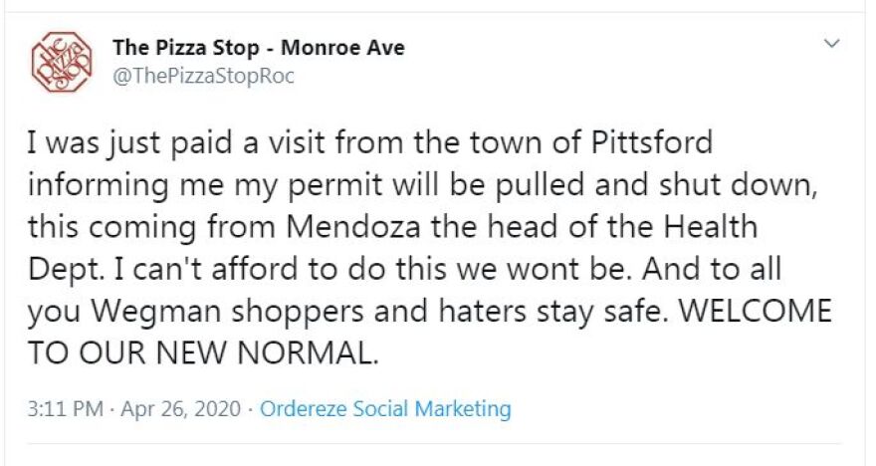Click the phrase shut down in the tweet
The width and height of the screenshot is (876, 466).
739,185
